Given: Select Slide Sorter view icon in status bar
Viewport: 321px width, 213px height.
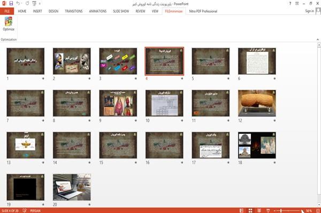Looking at the screenshot, I should pos(250,210).
